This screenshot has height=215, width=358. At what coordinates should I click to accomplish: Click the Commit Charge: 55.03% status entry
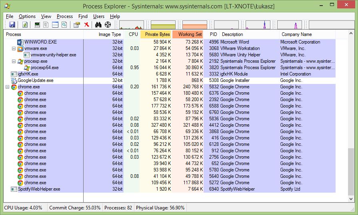(x=75, y=208)
